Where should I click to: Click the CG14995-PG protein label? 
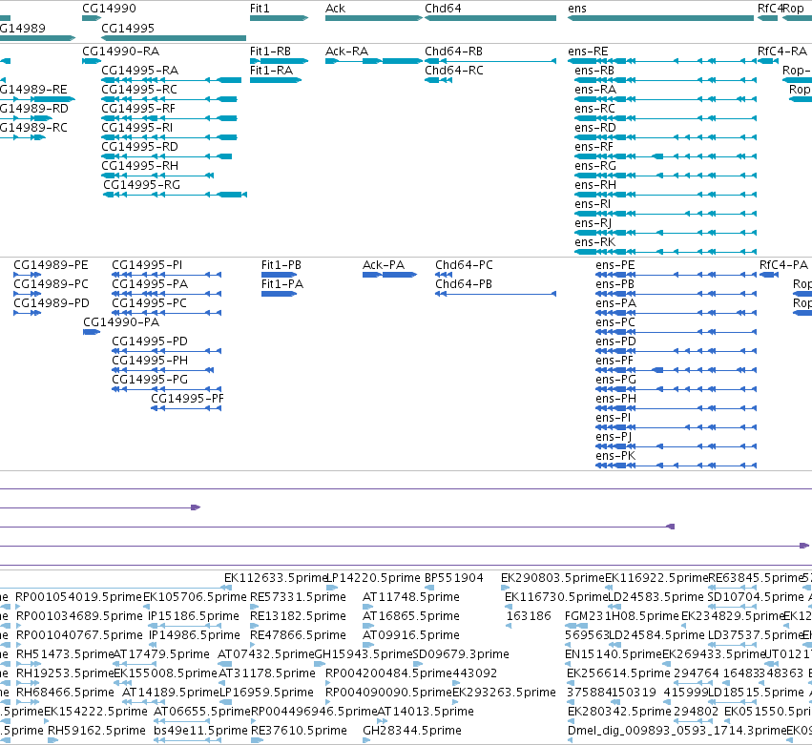tap(150, 380)
